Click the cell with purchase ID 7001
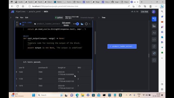The height and width of the screenshot is (98, 174). 40,79
